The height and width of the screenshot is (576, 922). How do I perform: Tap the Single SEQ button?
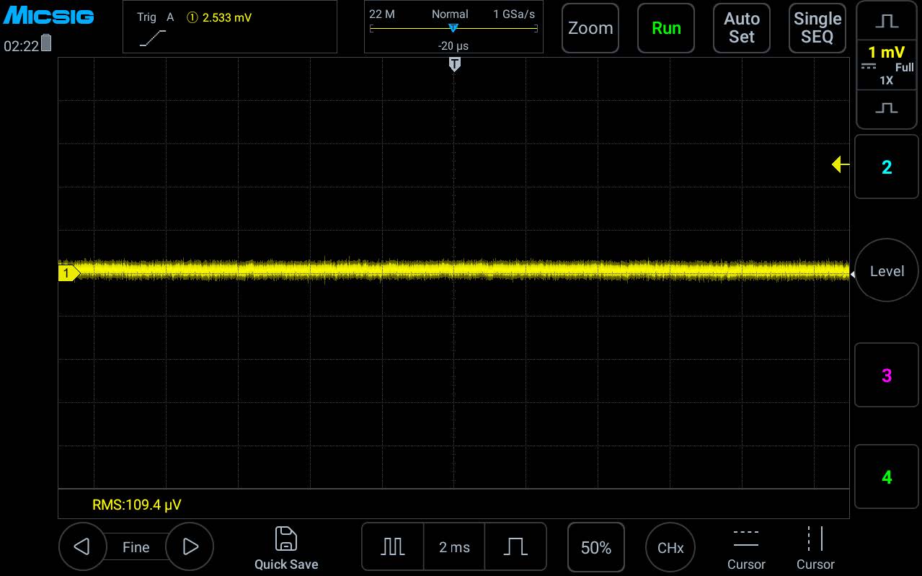(817, 28)
